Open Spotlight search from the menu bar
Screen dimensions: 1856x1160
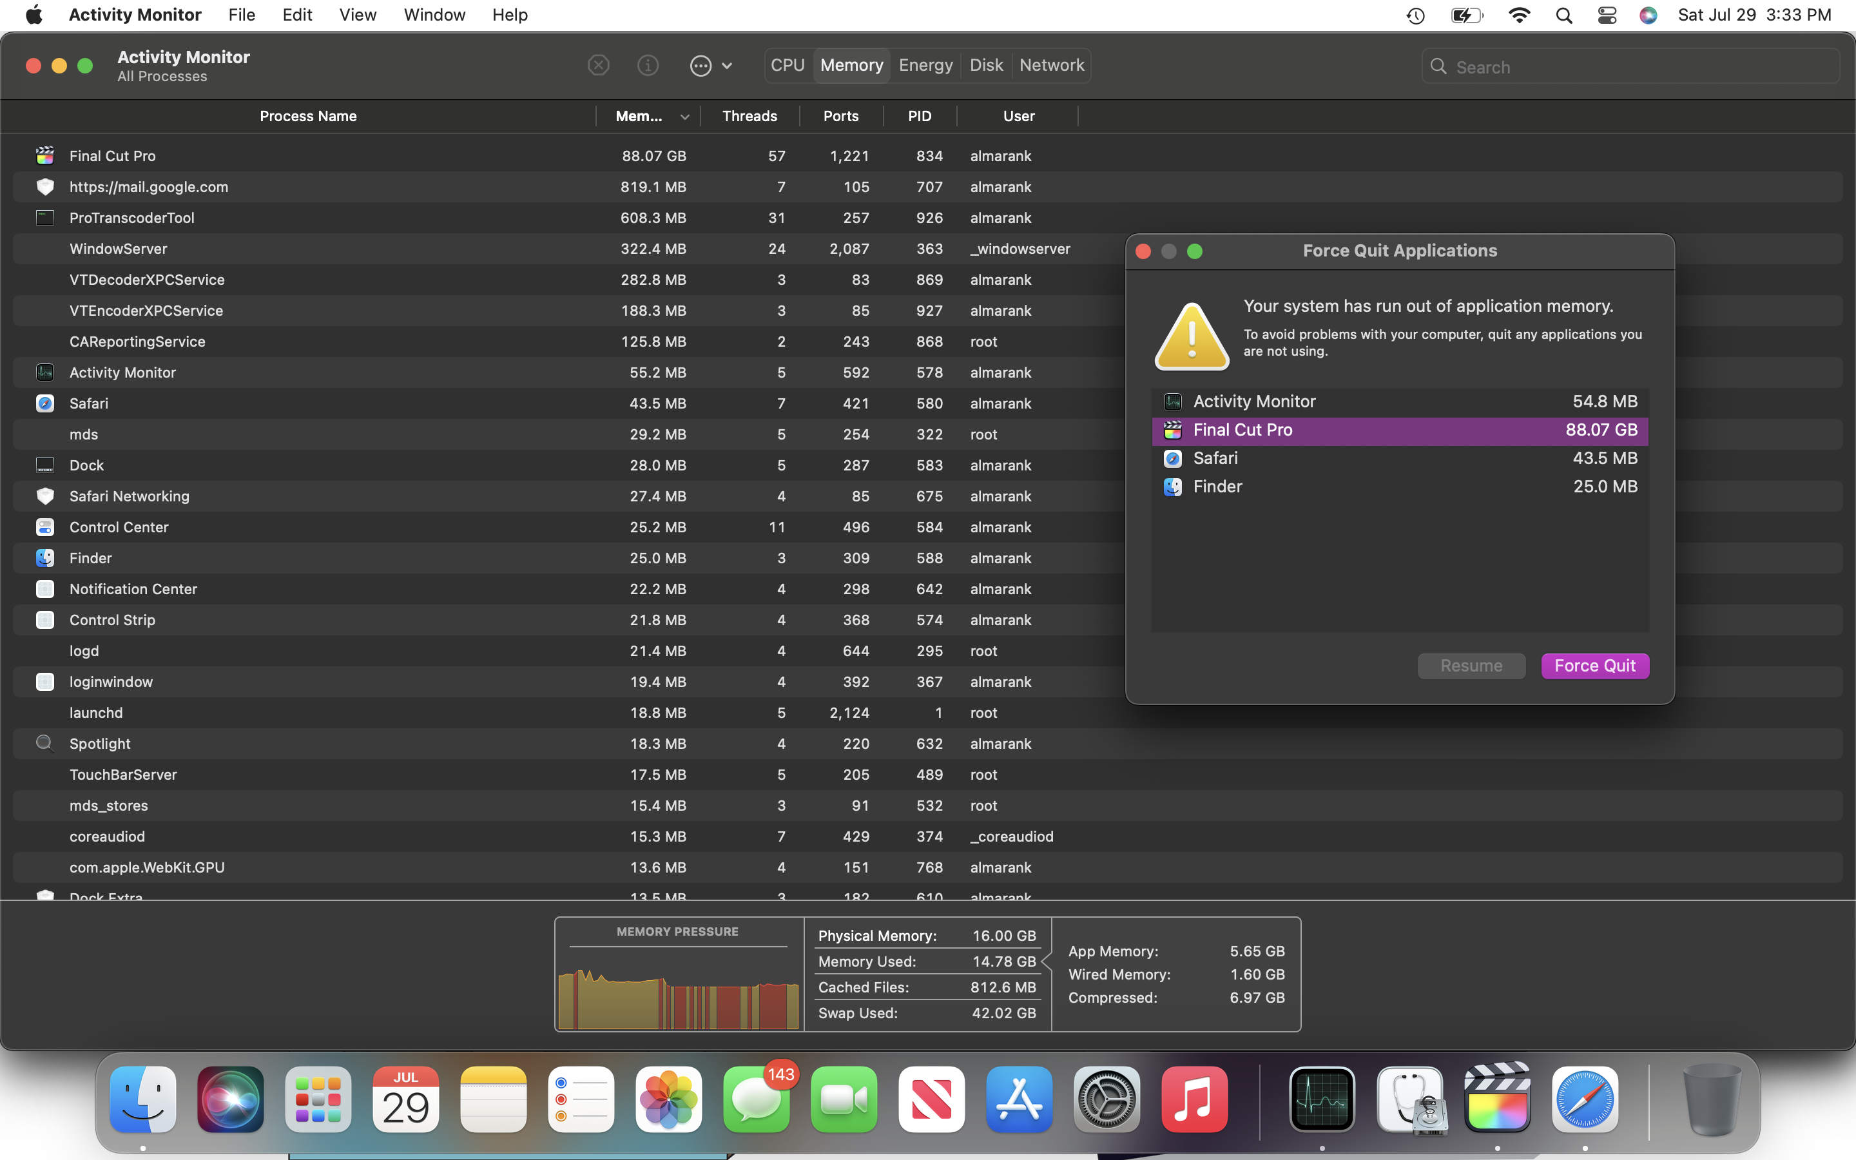[1564, 15]
